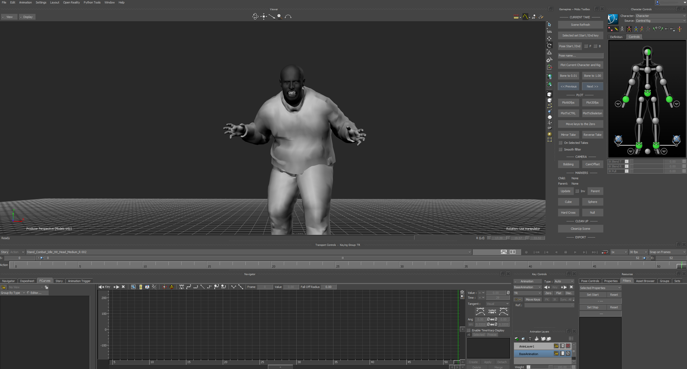
Task: Check the Enable TimeWarp Display option
Action: 469,330
